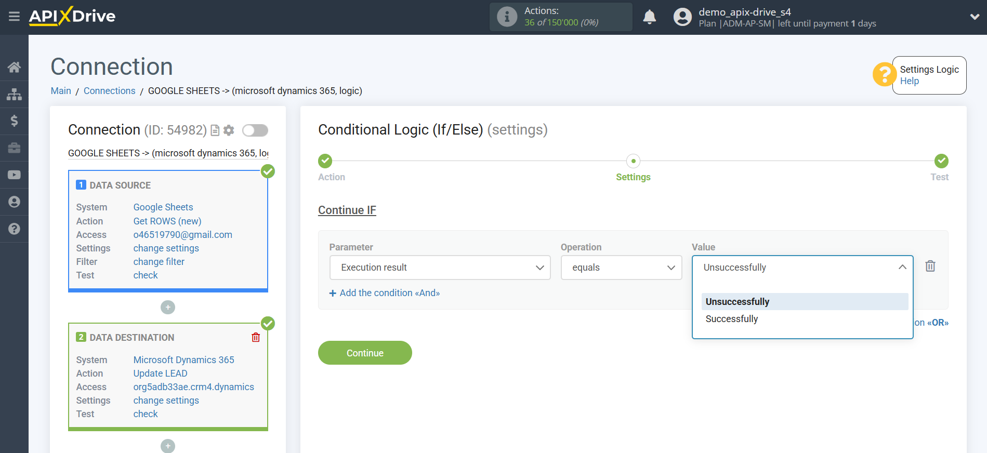Screen dimensions: 987x453
Task: Open the Connections sitemap sidebar icon
Action: (14, 94)
